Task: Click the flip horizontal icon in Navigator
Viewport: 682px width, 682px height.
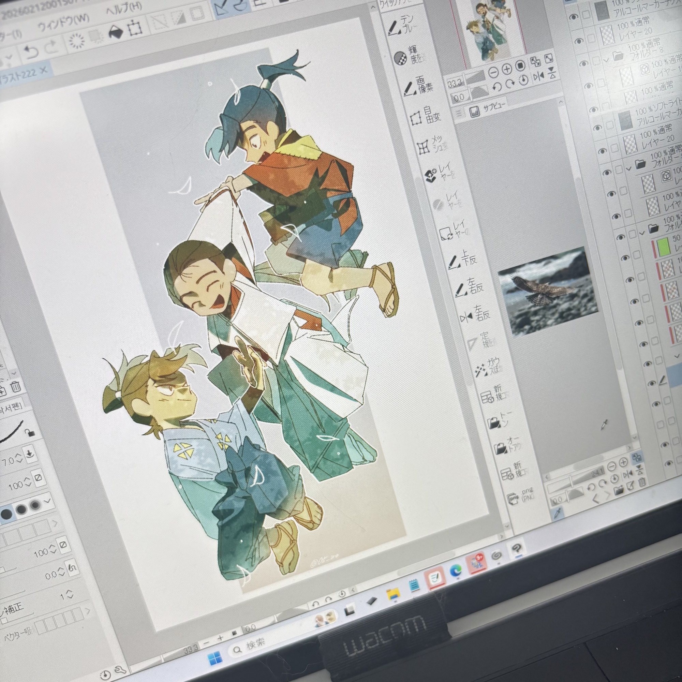Action: point(539,76)
